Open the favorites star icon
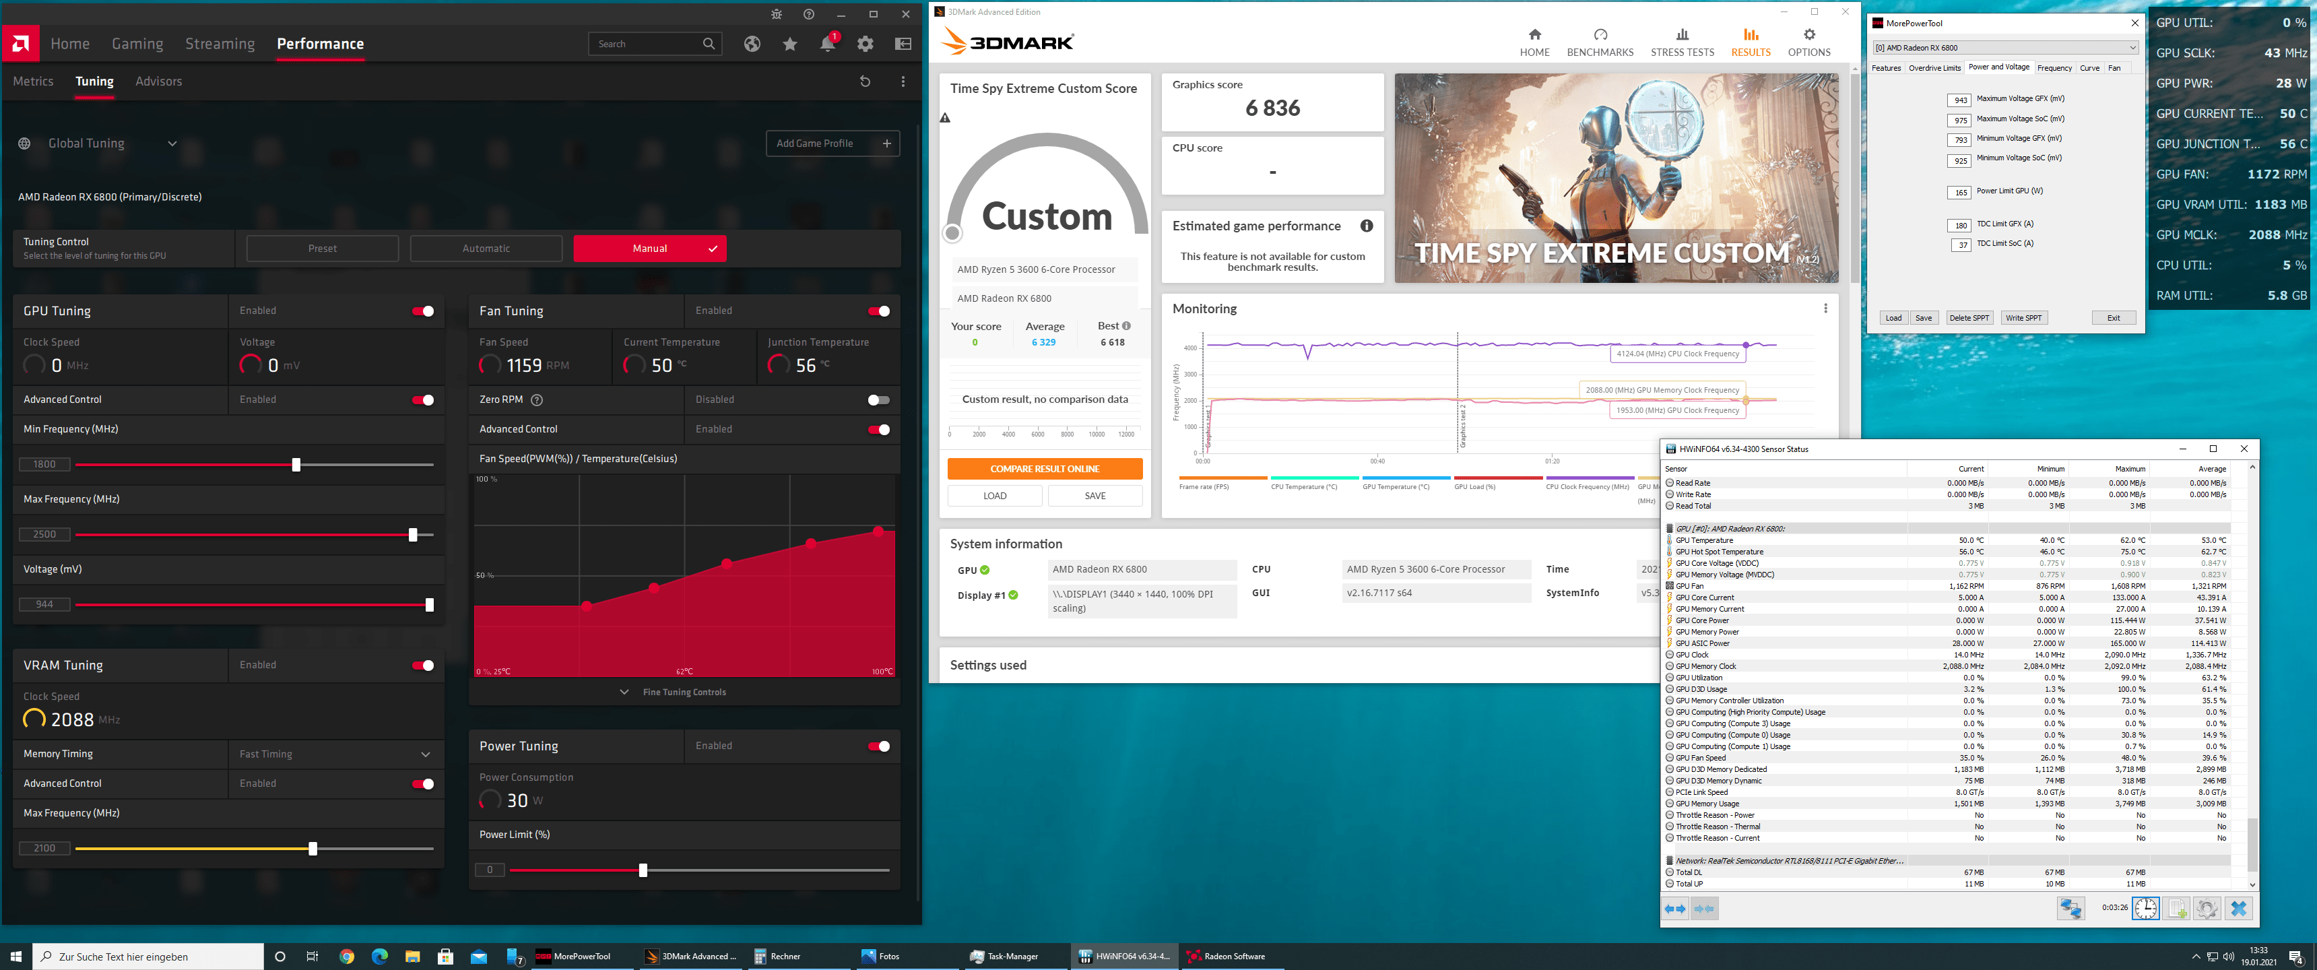 point(789,43)
